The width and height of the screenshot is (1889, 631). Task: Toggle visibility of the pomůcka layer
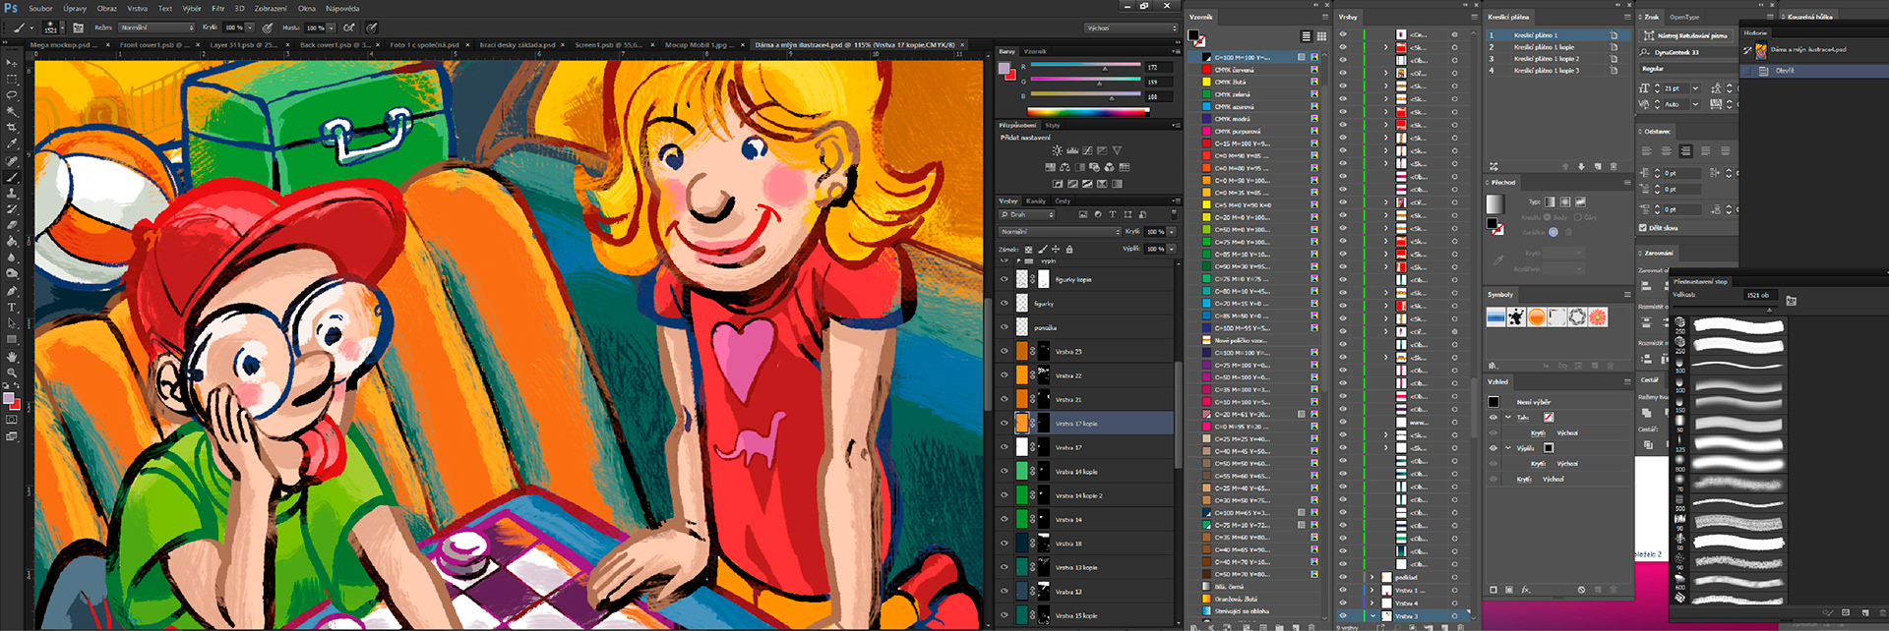click(x=1005, y=327)
